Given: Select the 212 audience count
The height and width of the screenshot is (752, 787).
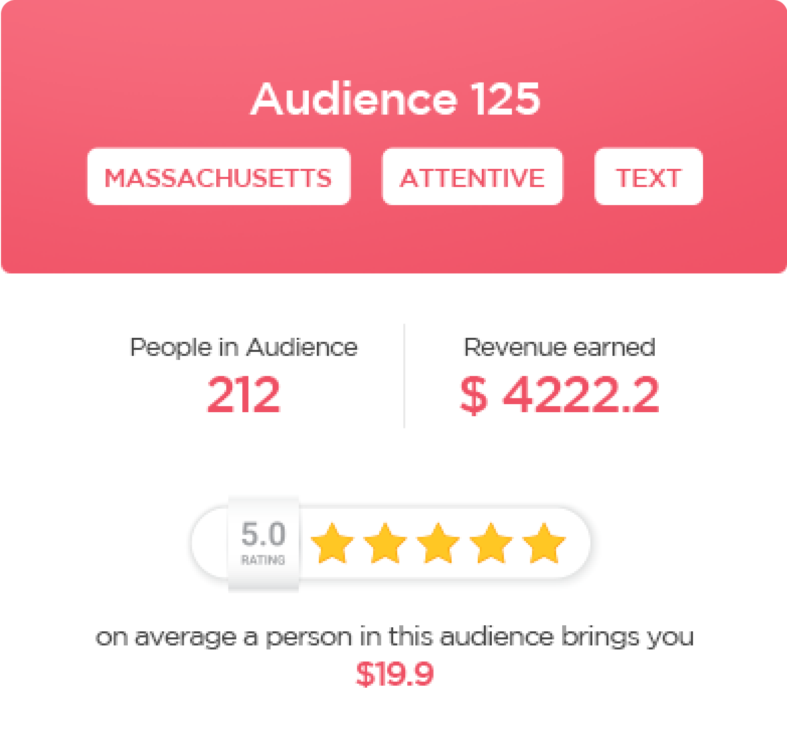Looking at the screenshot, I should point(243,396).
